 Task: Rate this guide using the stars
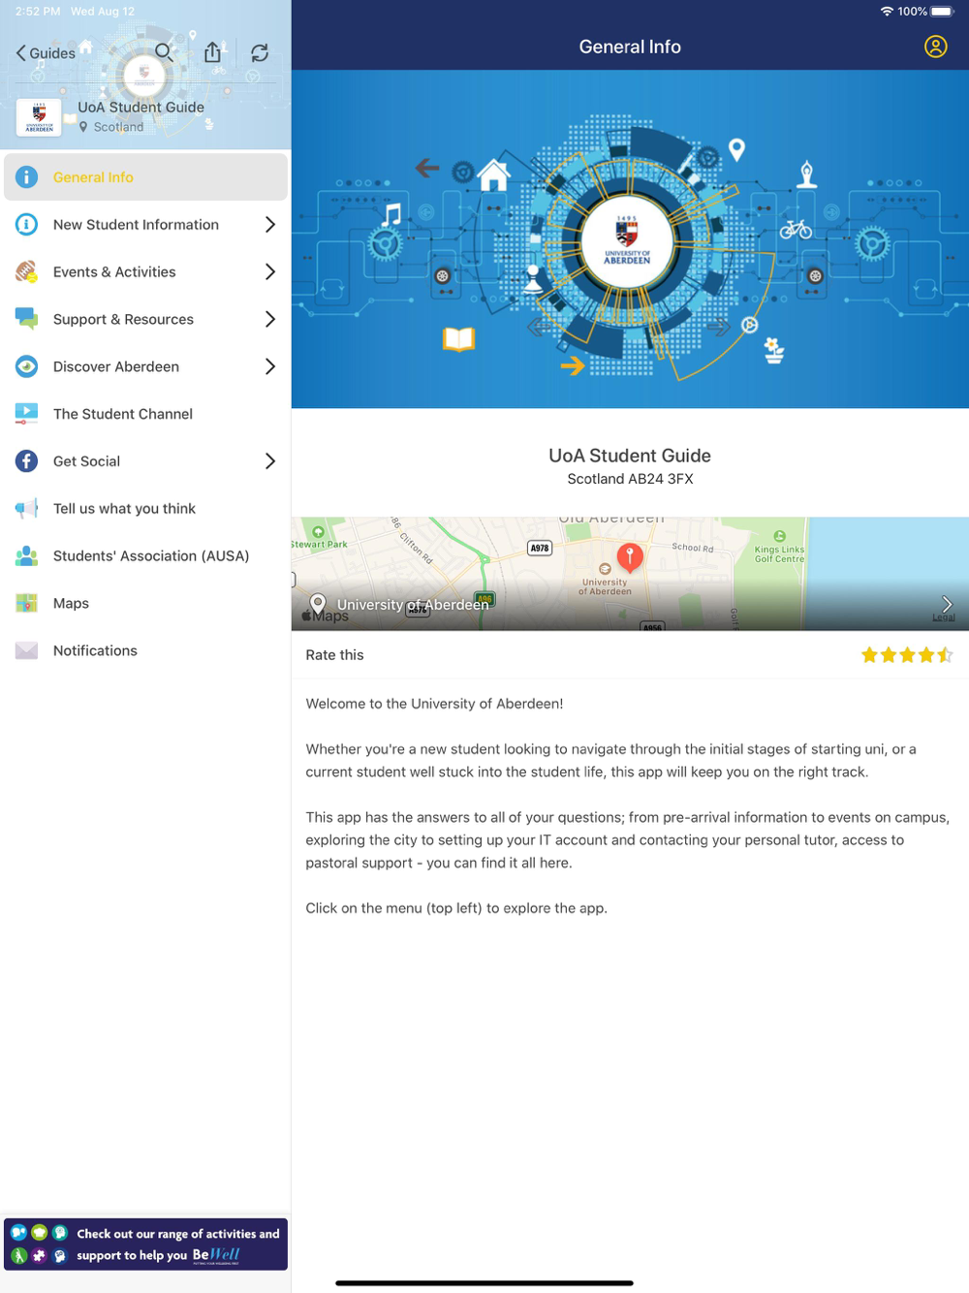(907, 655)
